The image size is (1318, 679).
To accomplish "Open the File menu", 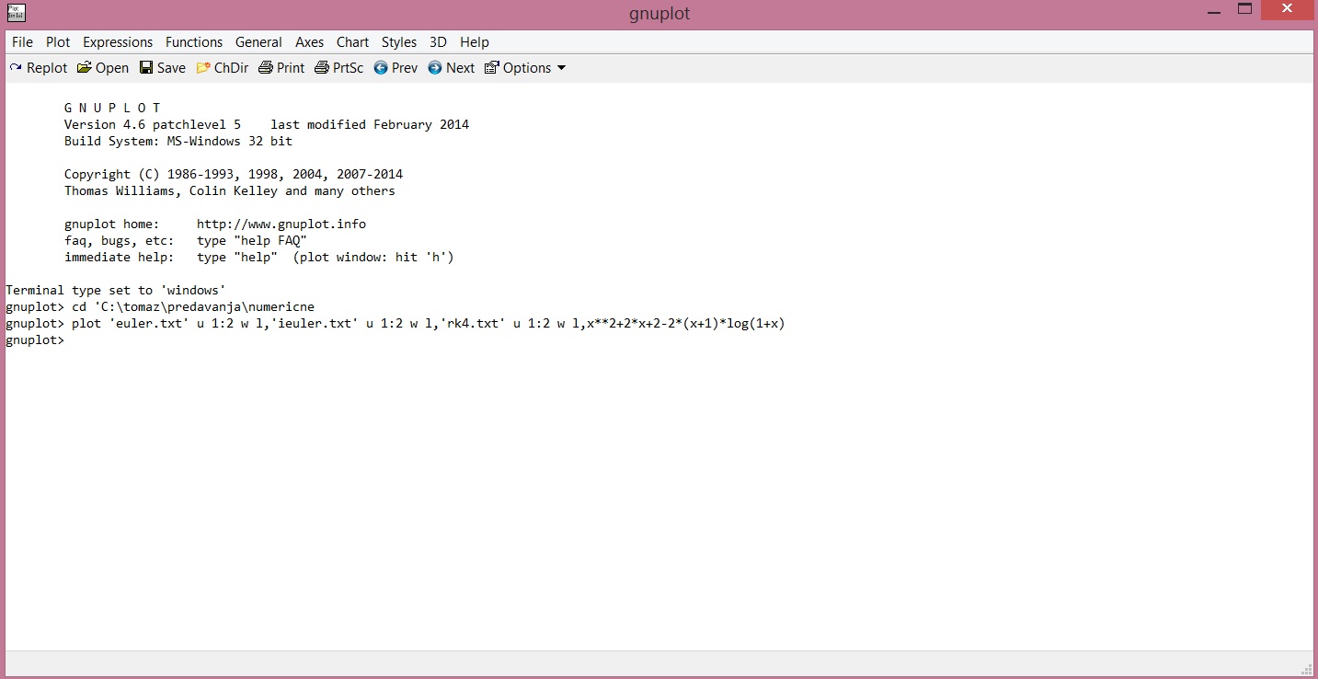I will pos(22,42).
